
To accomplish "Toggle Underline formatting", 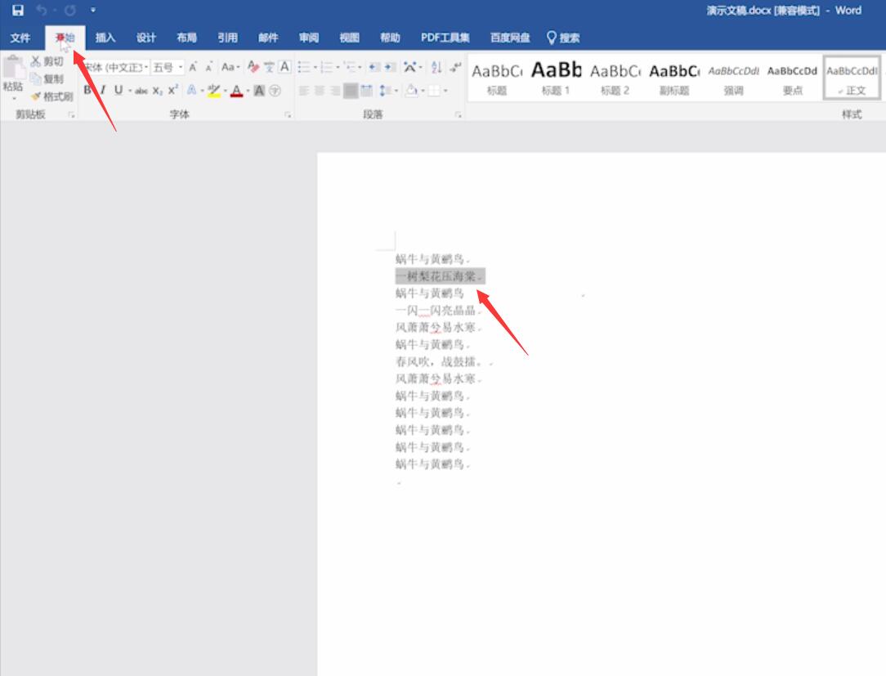I will click(x=118, y=91).
